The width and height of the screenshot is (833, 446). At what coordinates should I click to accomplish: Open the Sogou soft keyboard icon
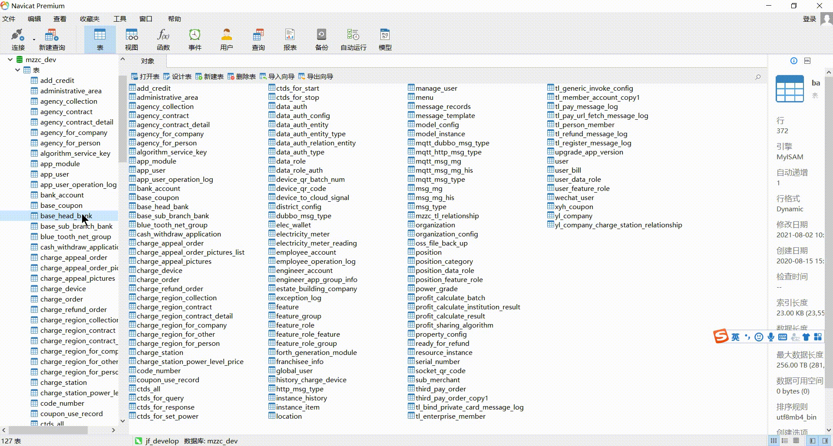pos(783,337)
